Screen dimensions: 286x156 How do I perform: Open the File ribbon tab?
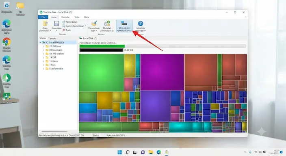43,17
